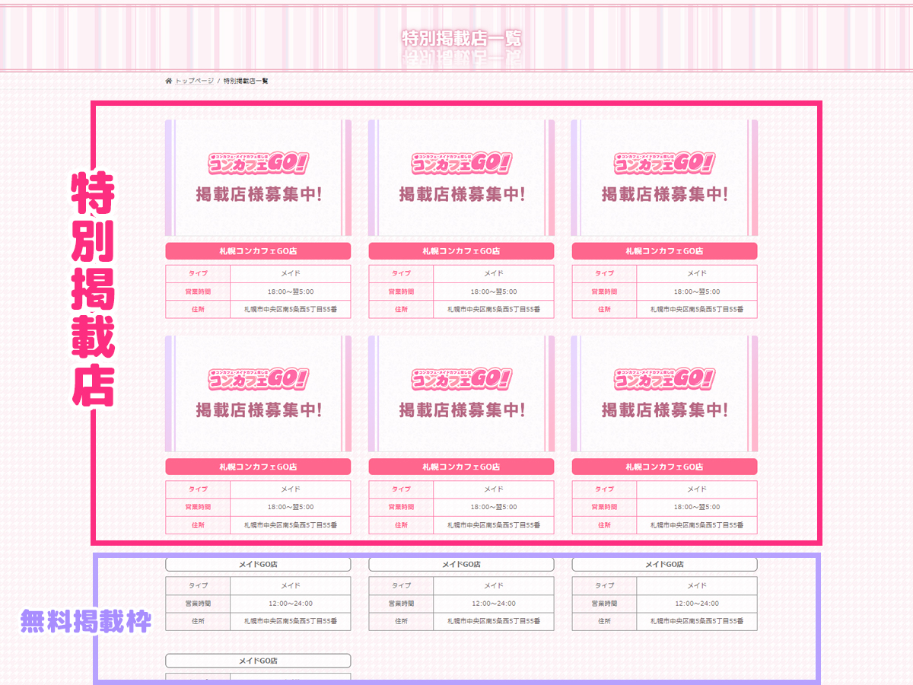
Task: Open the top-left 掲載店様募集中 banner thumbnail
Action: (x=258, y=177)
